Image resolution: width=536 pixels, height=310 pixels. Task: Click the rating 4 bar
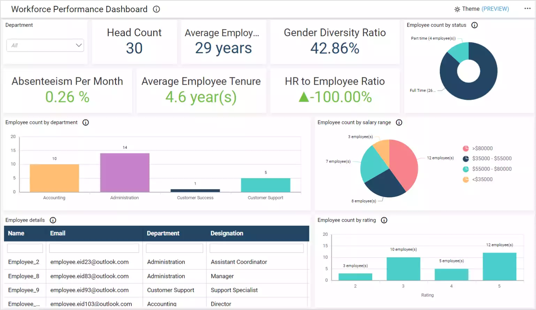pyautogui.click(x=452, y=274)
